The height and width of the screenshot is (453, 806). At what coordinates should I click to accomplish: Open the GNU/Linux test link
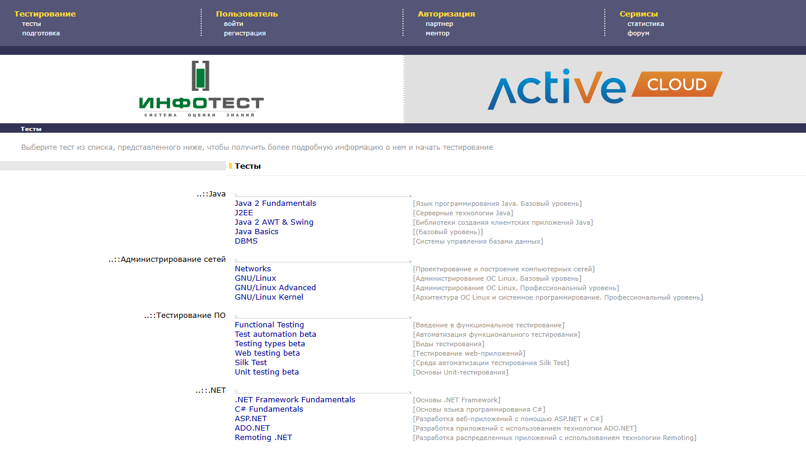pos(255,278)
